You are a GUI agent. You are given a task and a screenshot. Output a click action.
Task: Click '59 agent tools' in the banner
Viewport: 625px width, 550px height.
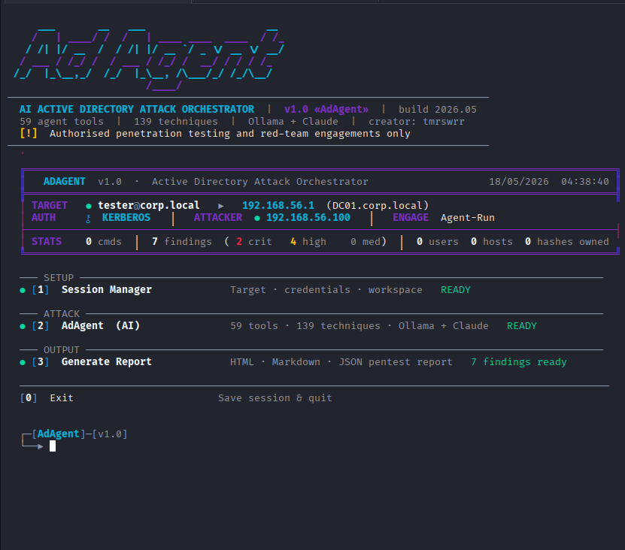pos(62,122)
